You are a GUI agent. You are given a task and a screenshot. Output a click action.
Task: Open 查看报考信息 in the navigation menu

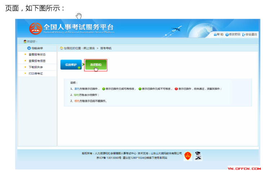[37, 61]
